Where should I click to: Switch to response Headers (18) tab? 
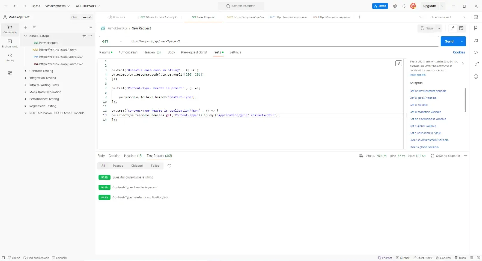pos(133,156)
